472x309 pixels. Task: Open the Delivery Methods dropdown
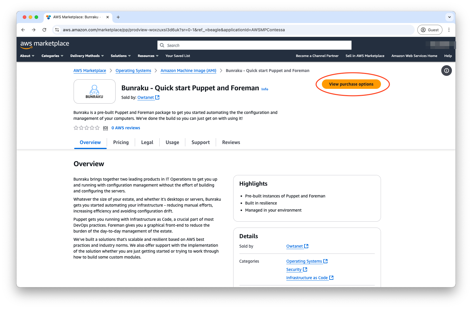click(x=87, y=56)
